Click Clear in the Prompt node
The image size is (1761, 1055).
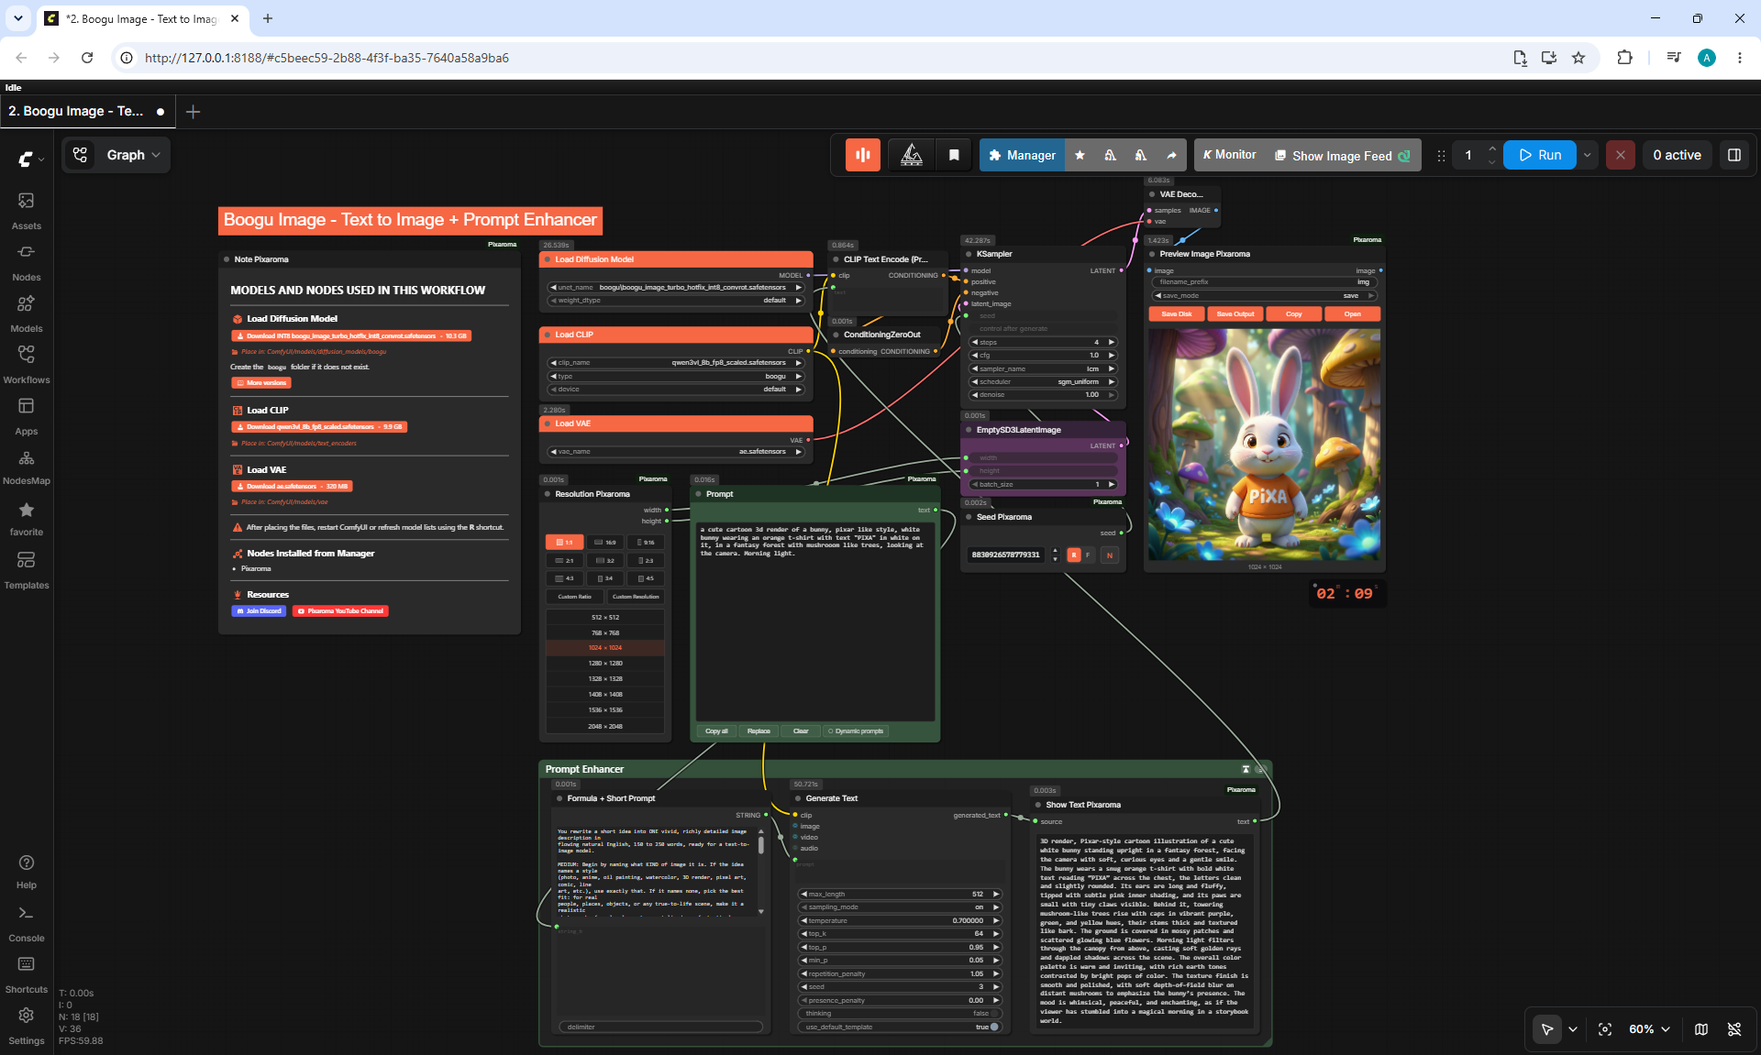[801, 731]
